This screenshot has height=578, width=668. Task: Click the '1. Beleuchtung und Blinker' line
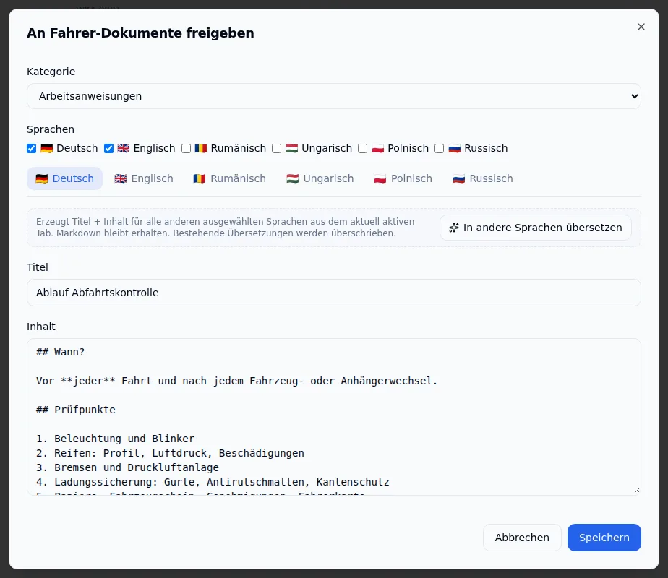[116, 439]
